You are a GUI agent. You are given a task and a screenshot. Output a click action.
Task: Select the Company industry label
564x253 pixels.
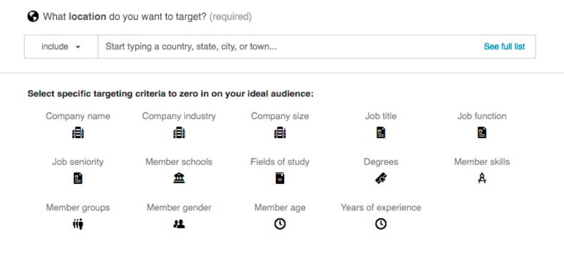179,116
